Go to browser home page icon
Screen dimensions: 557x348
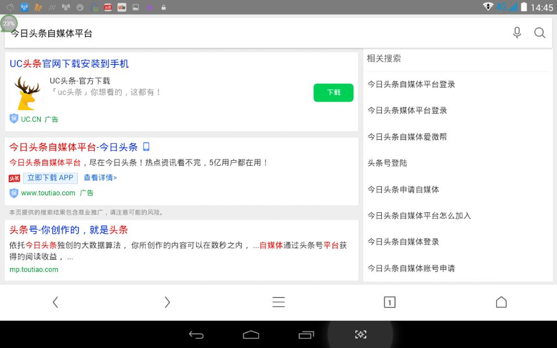pos(501,302)
